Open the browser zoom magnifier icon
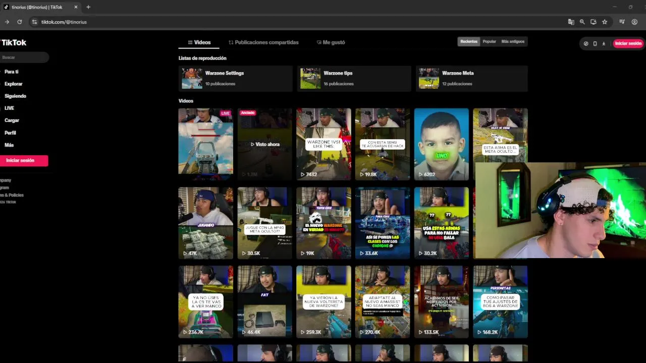The width and height of the screenshot is (646, 363). click(582, 22)
